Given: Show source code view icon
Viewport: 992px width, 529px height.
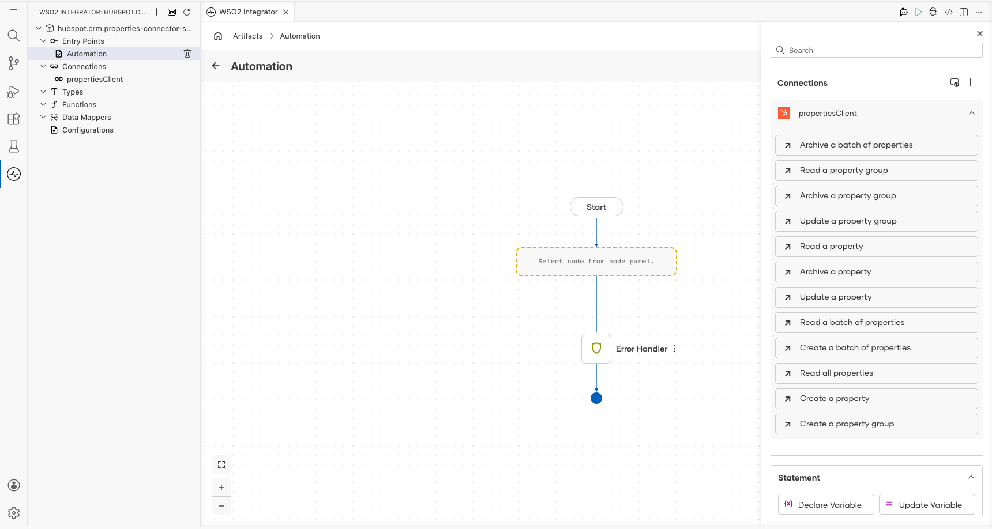Looking at the screenshot, I should 949,12.
